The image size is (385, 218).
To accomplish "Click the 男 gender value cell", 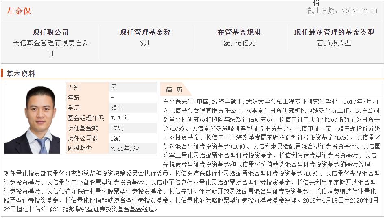I will coord(133,87).
